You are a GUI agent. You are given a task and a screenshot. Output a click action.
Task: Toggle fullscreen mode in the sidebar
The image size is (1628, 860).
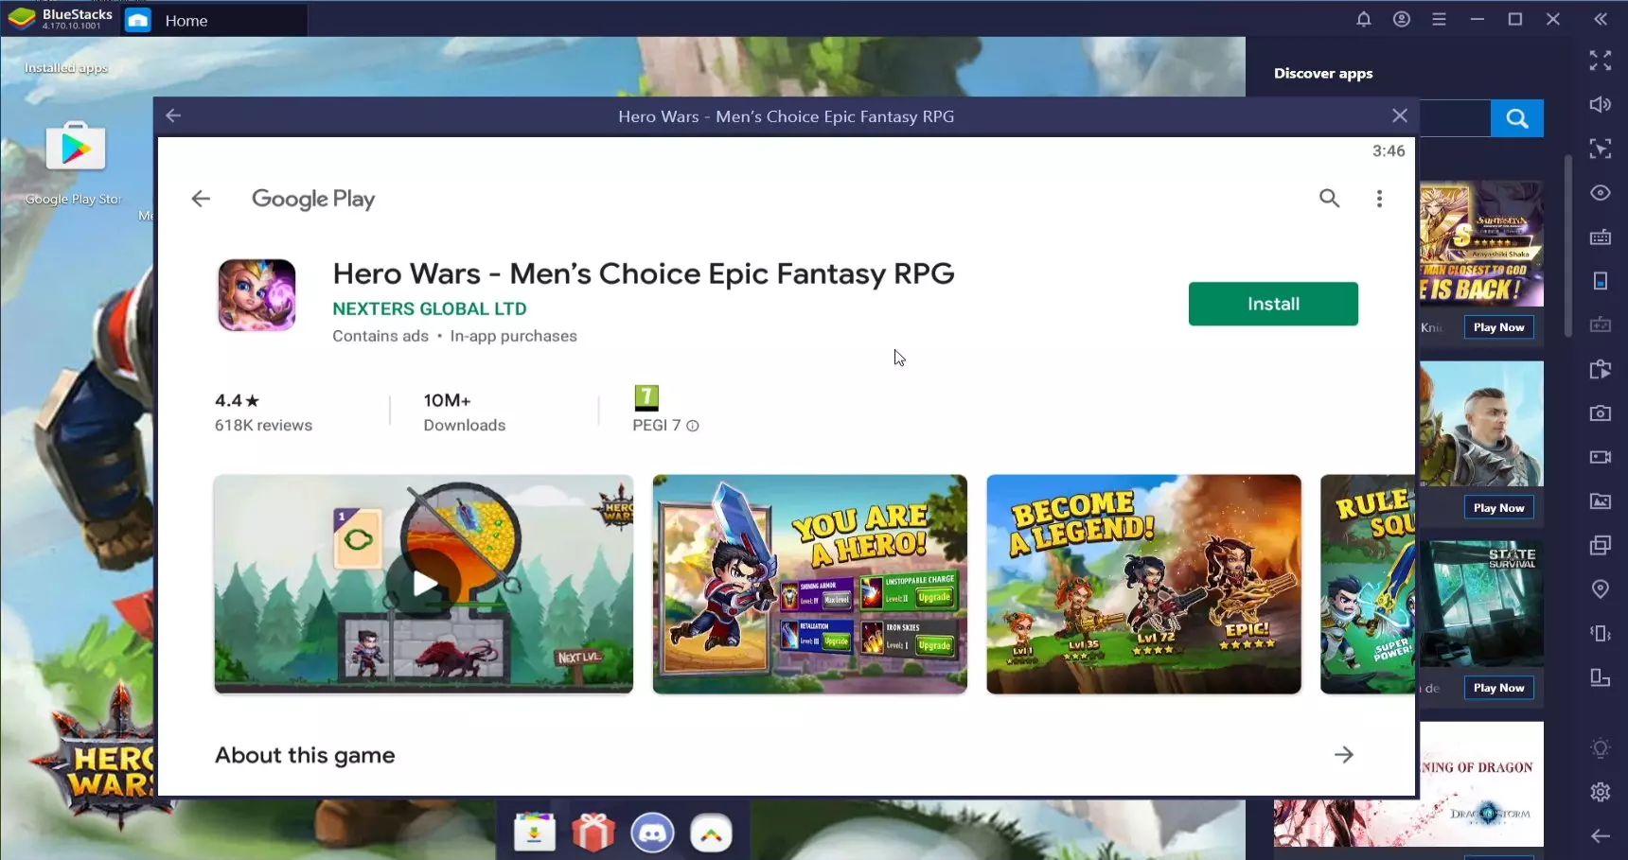pos(1600,61)
